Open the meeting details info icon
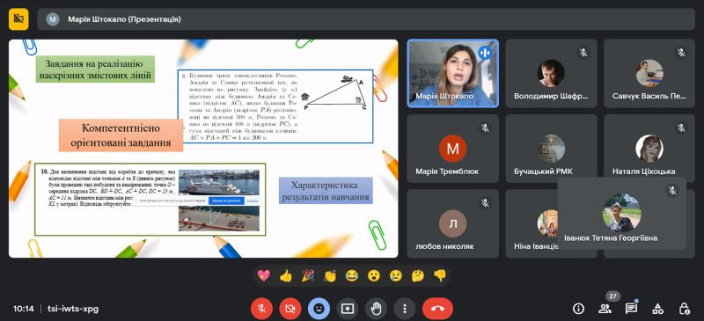Viewport: 704px width, 321px height. (x=578, y=309)
